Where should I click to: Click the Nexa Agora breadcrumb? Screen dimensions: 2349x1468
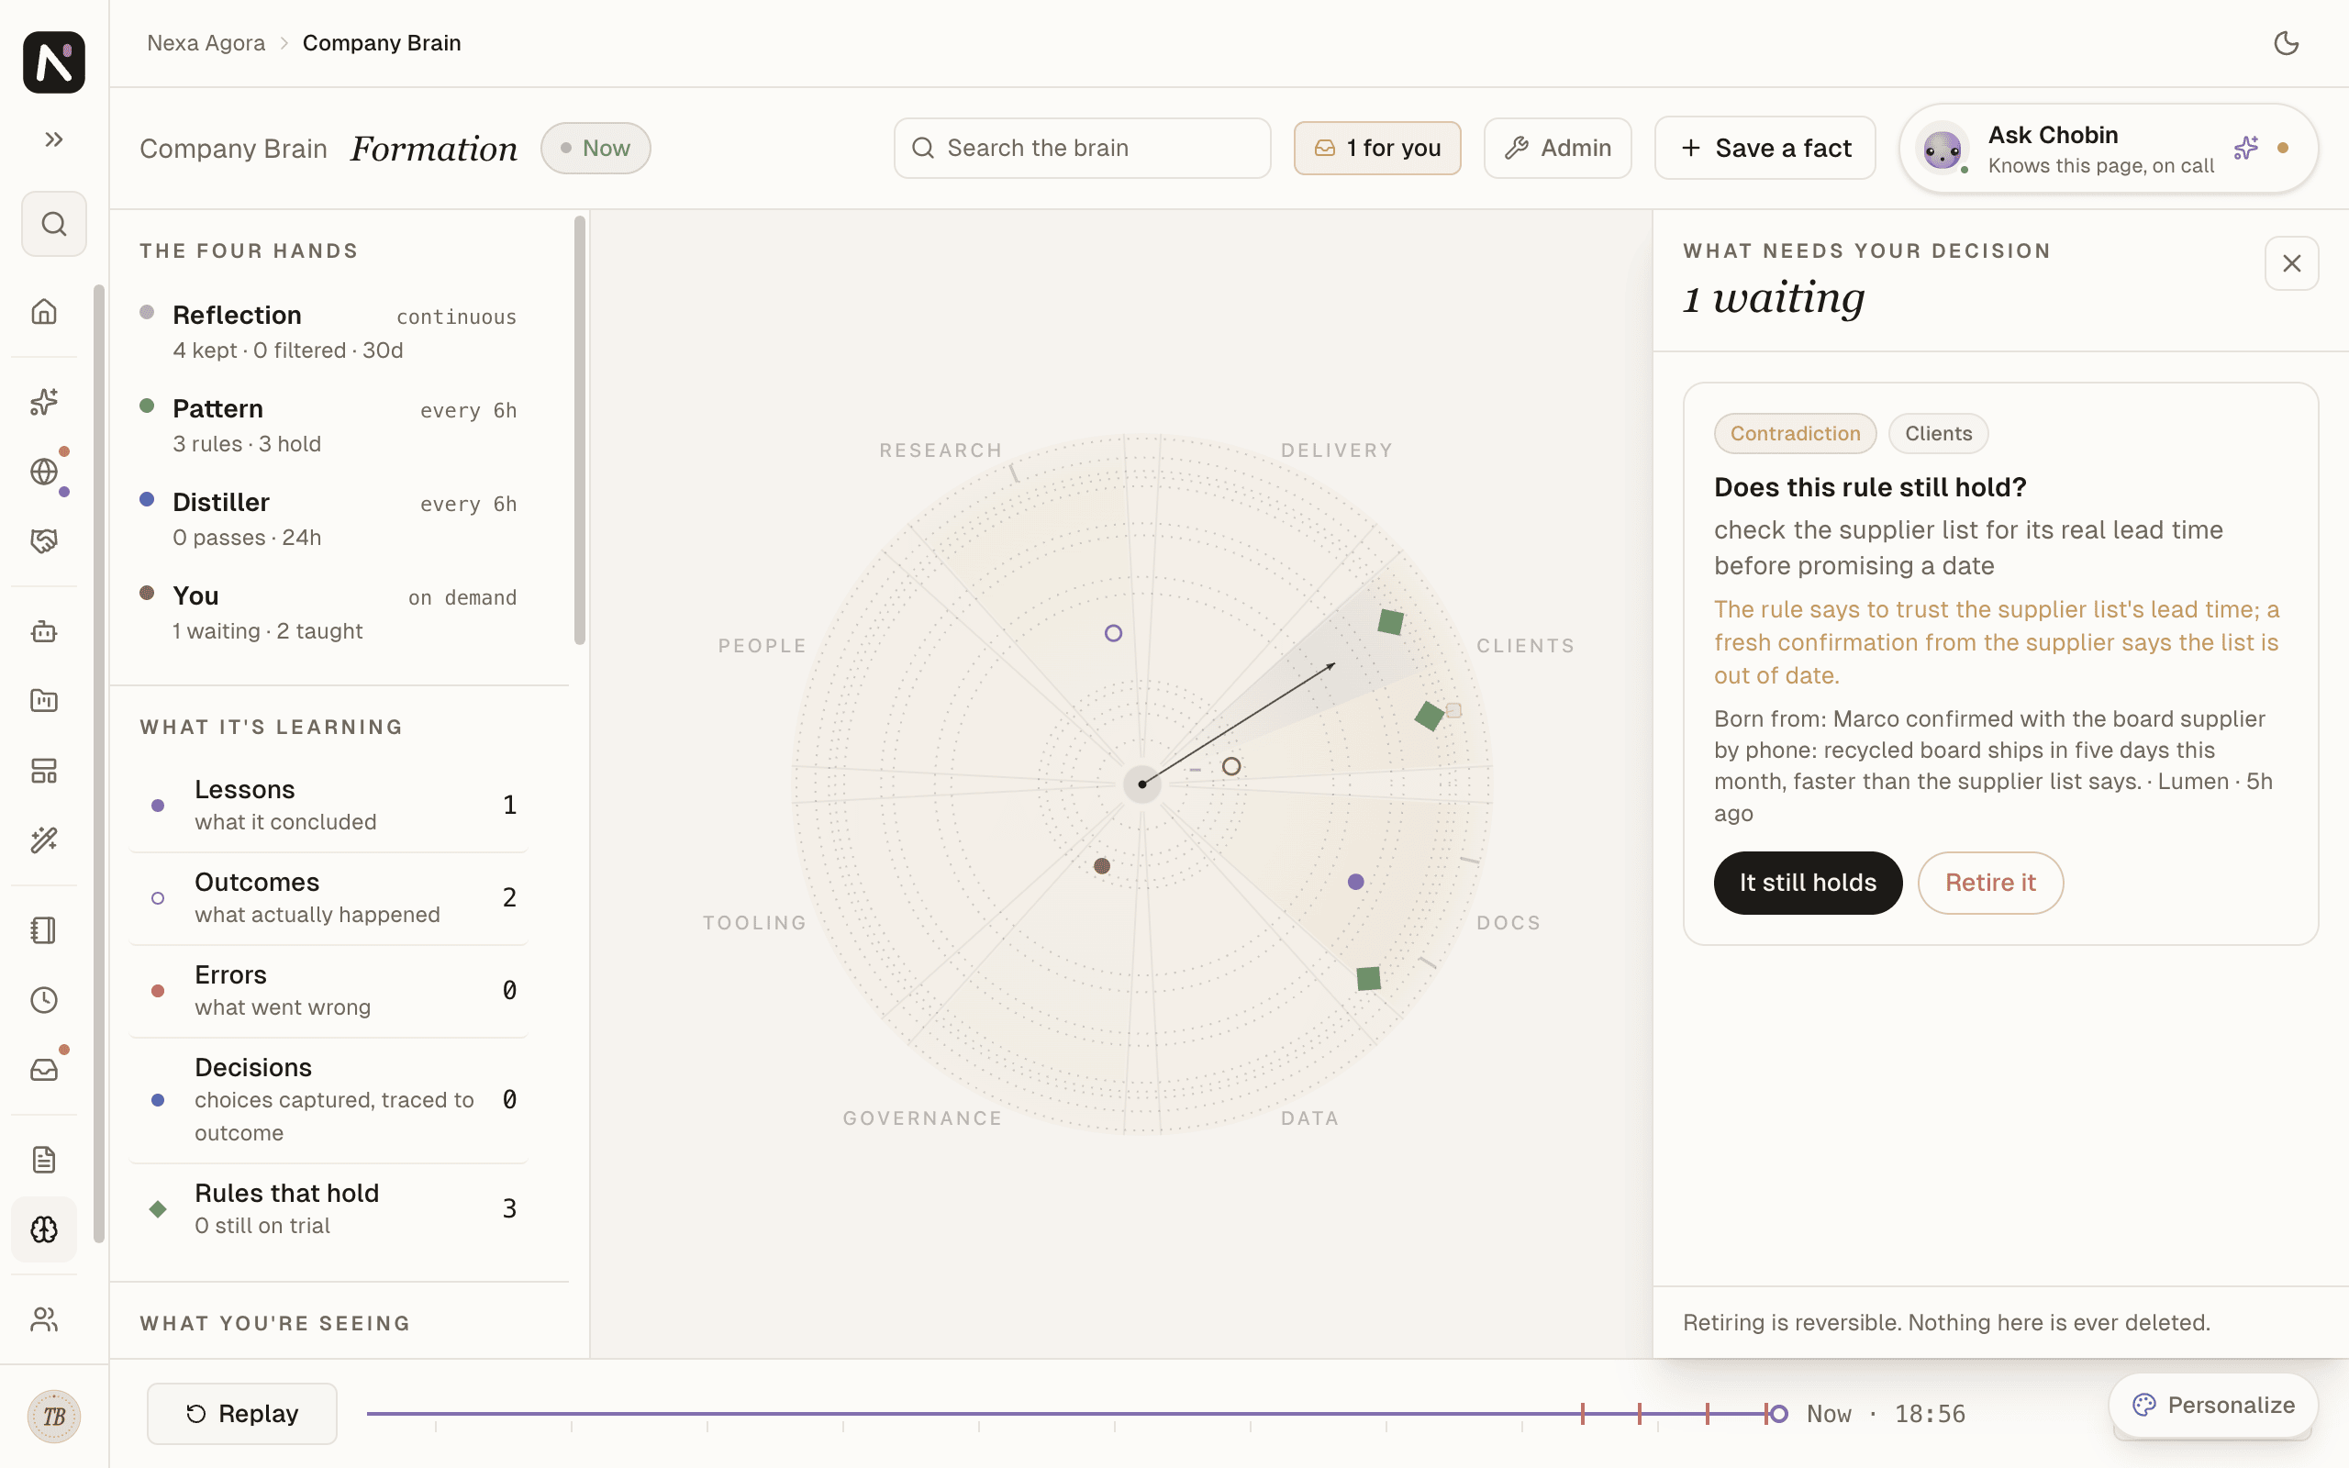[x=206, y=43]
